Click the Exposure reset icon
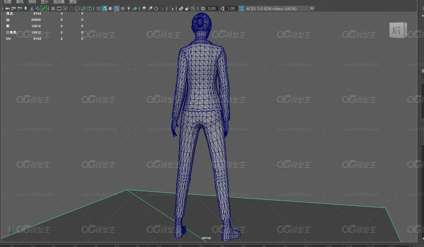Screen dimensions: 424x247 [203, 9]
